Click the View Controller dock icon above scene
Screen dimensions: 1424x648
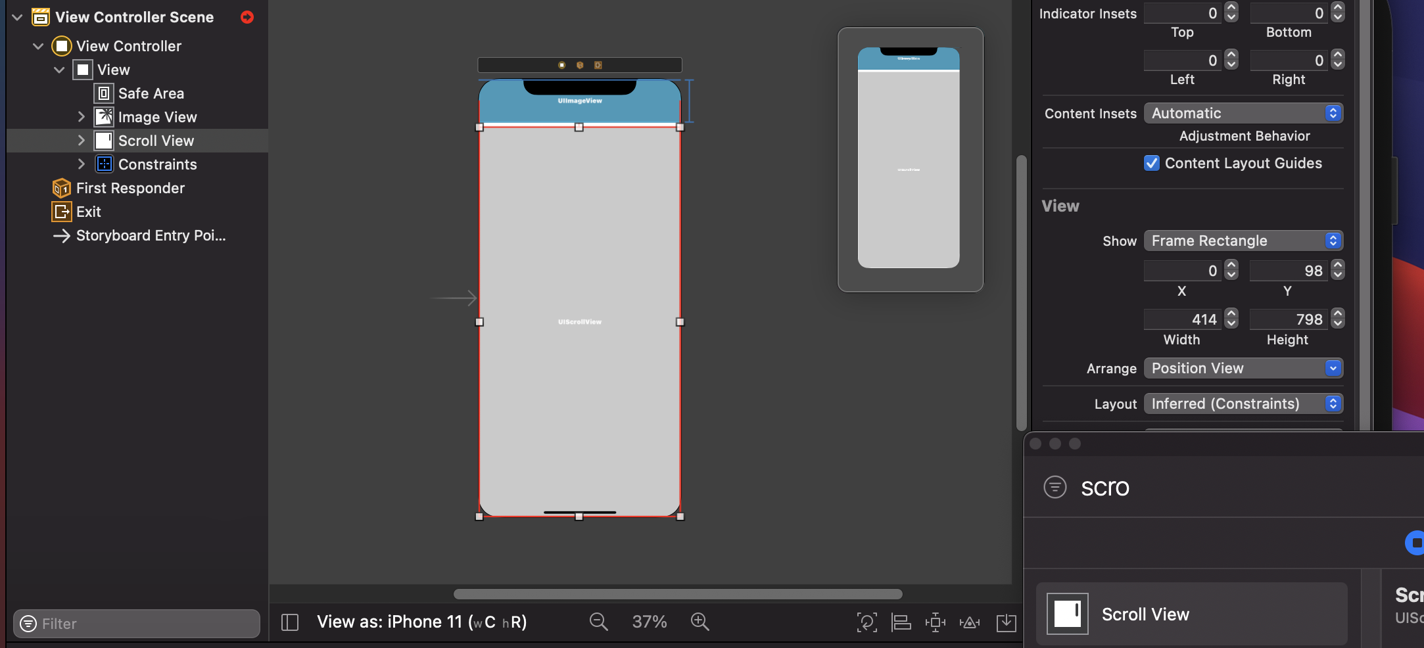pos(561,65)
